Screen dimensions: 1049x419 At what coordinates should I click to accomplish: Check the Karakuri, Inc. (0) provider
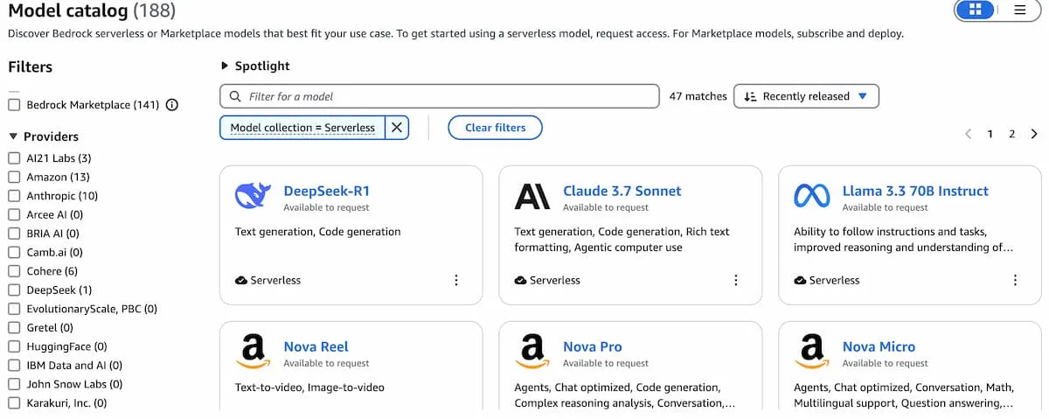pyautogui.click(x=14, y=403)
